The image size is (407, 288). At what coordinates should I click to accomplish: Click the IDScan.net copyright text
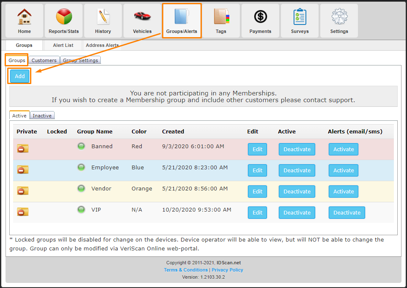(229, 263)
